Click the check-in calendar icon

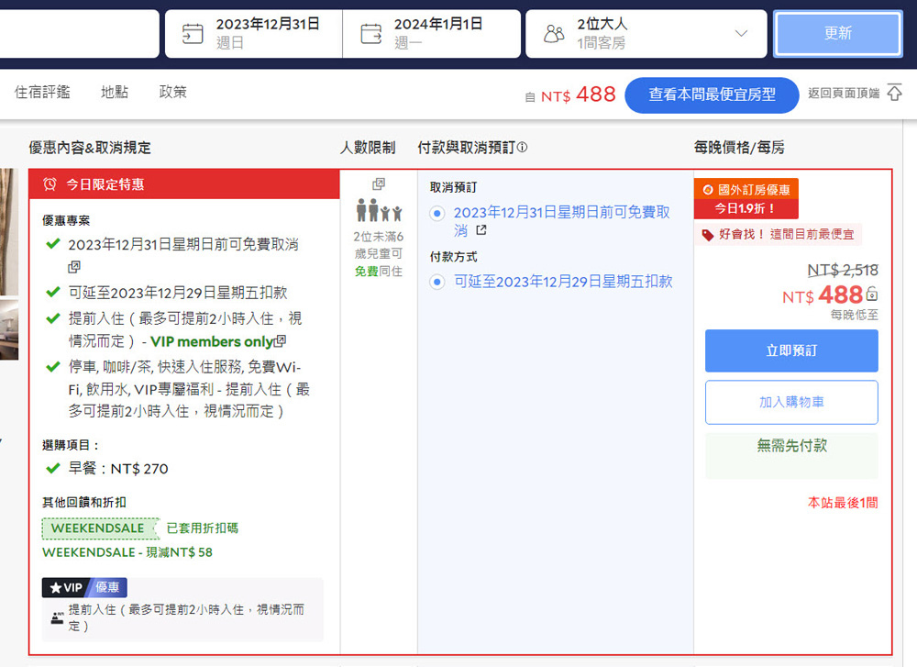[193, 33]
